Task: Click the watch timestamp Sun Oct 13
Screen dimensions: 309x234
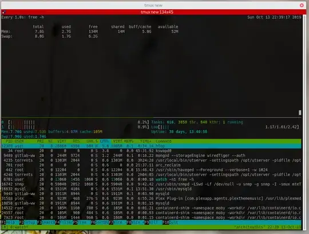Action: coord(274,17)
